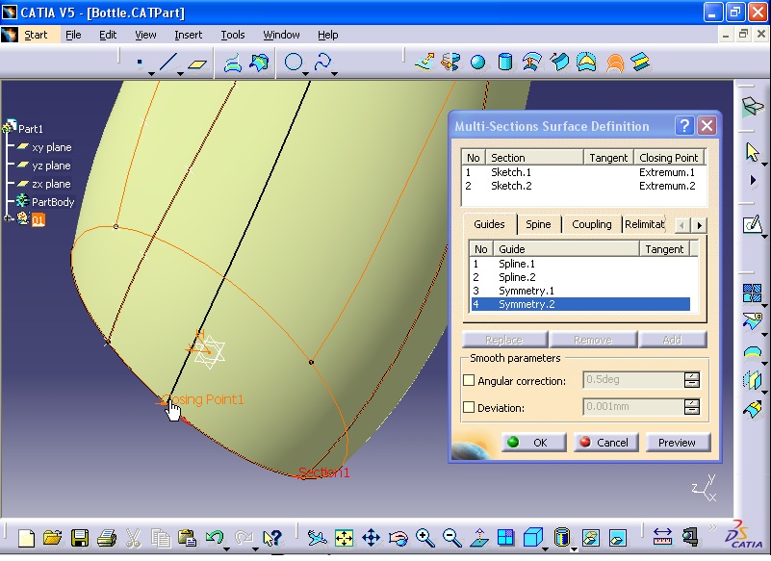Activate the Sphere surface tool

(477, 61)
